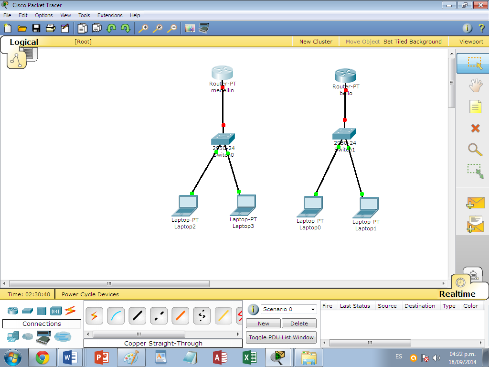Open the Extensions menu
Screen dimensions: 489x367
coord(109,15)
